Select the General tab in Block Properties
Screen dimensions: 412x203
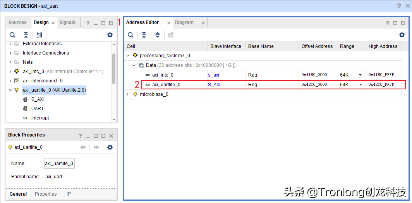[18, 194]
